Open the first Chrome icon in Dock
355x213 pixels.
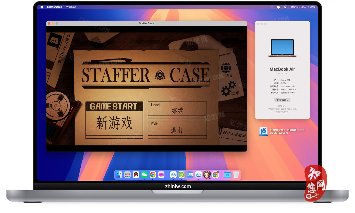click(153, 174)
